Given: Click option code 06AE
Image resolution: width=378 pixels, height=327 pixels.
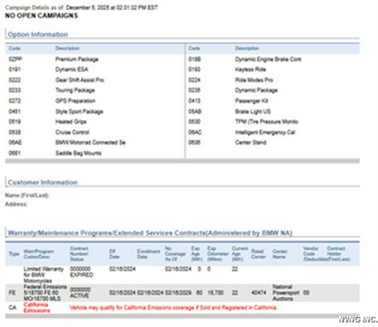Looking at the screenshot, I should pyautogui.click(x=15, y=142).
